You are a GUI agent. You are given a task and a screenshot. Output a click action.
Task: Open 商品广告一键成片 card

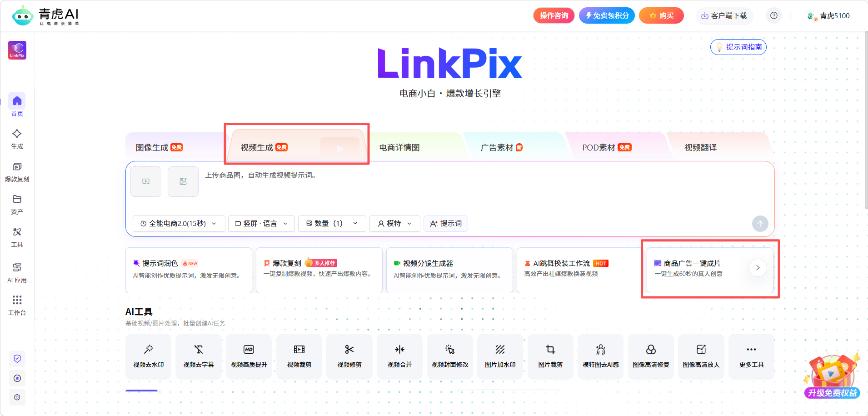point(710,270)
